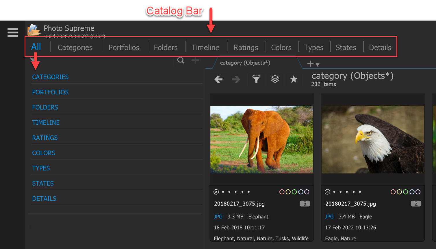Set red color label on Elephant photo
This screenshot has height=249, width=436.
[x=282, y=192]
